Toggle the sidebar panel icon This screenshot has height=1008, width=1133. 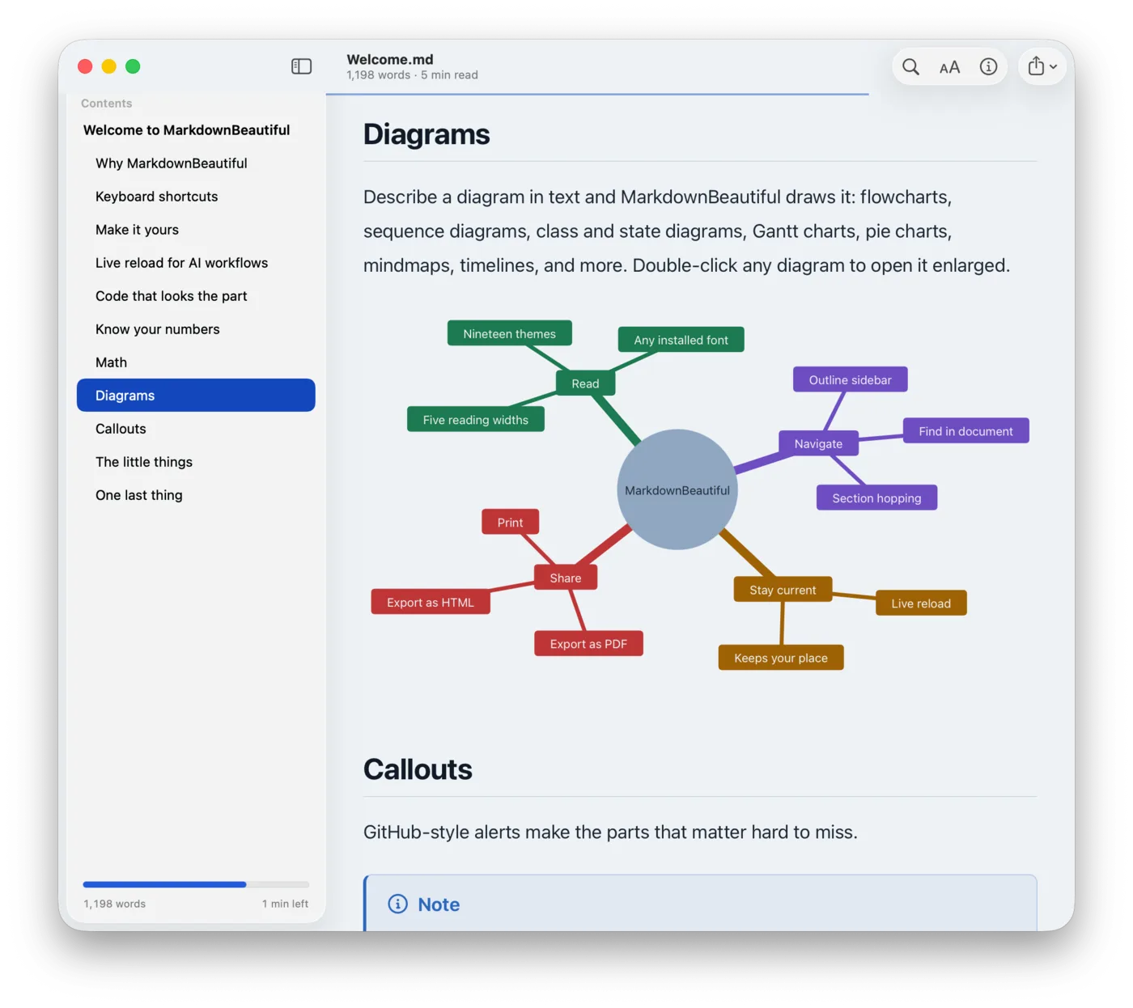[x=301, y=66]
